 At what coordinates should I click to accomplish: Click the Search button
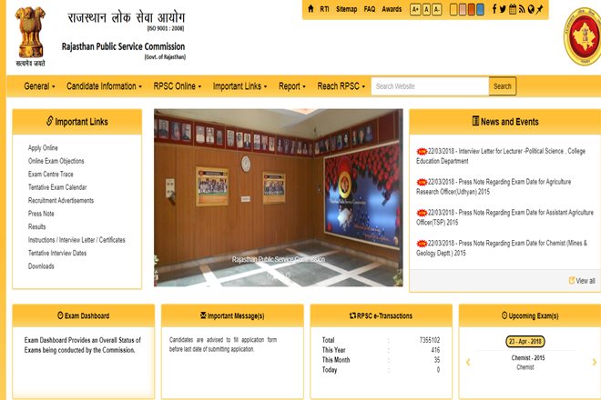pos(503,86)
